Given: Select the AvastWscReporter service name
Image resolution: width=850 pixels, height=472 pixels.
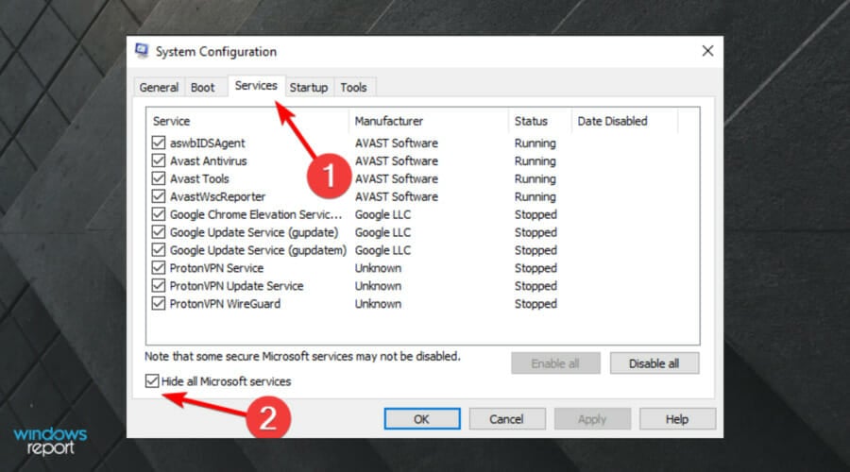Looking at the screenshot, I should [217, 196].
